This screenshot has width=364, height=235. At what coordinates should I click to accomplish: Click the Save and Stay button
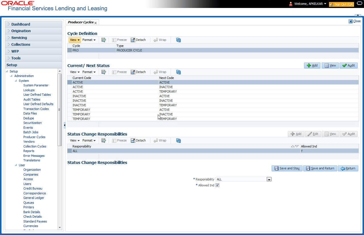click(287, 168)
